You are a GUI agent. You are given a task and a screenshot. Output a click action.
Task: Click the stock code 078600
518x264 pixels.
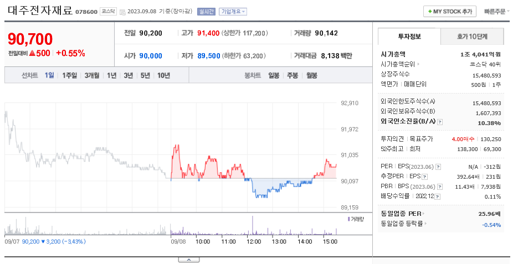click(x=86, y=12)
